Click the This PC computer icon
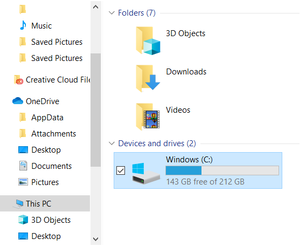The image size is (306, 246). 19,203
